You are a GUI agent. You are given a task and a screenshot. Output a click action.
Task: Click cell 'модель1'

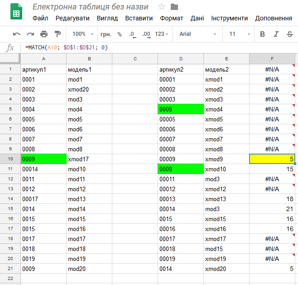(x=89, y=69)
